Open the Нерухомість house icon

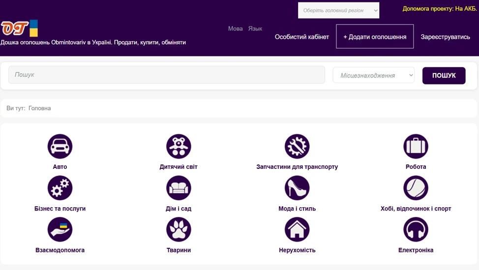297,230
